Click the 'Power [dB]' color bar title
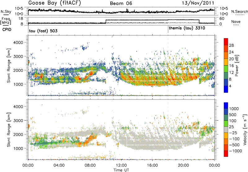248x172 pixels. click(x=237, y=66)
